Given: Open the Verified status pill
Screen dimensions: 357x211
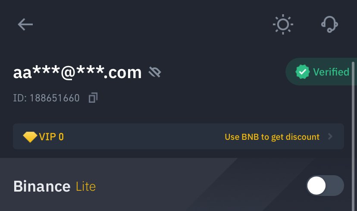Looking at the screenshot, I should 321,72.
